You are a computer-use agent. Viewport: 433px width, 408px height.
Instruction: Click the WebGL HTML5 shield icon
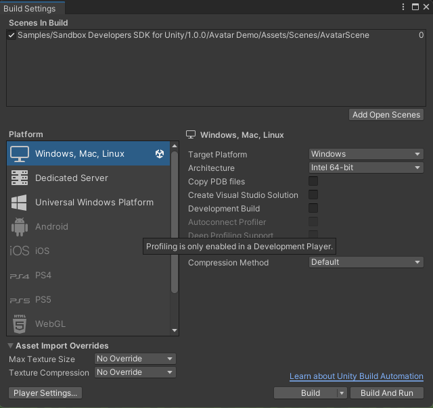coord(20,324)
